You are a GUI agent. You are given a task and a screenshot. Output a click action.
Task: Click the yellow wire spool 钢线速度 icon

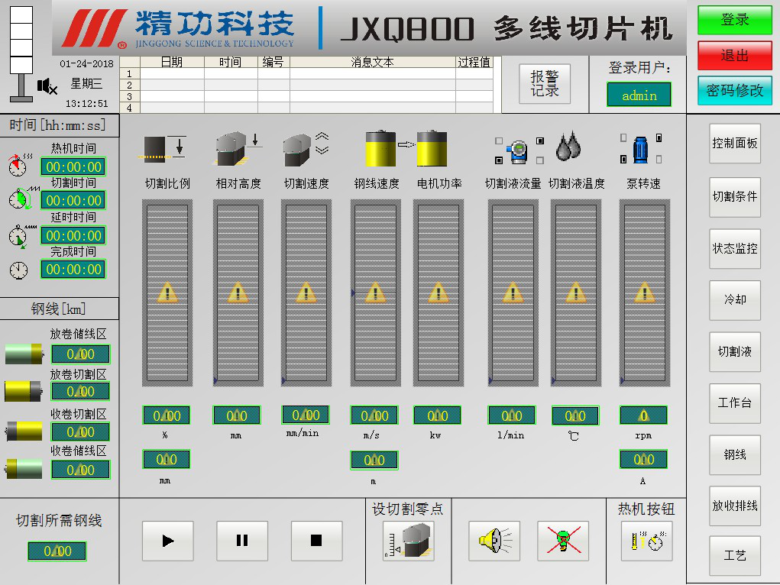(380, 148)
